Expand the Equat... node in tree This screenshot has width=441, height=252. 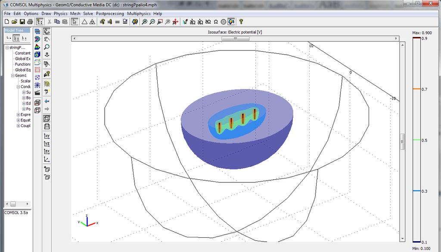18,120
